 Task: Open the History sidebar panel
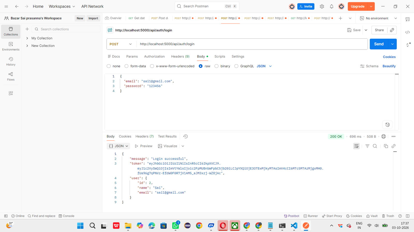[x=11, y=62]
